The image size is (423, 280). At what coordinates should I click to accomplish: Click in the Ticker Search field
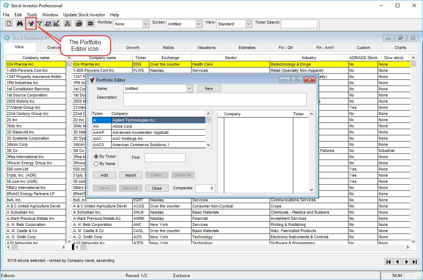tap(299, 24)
